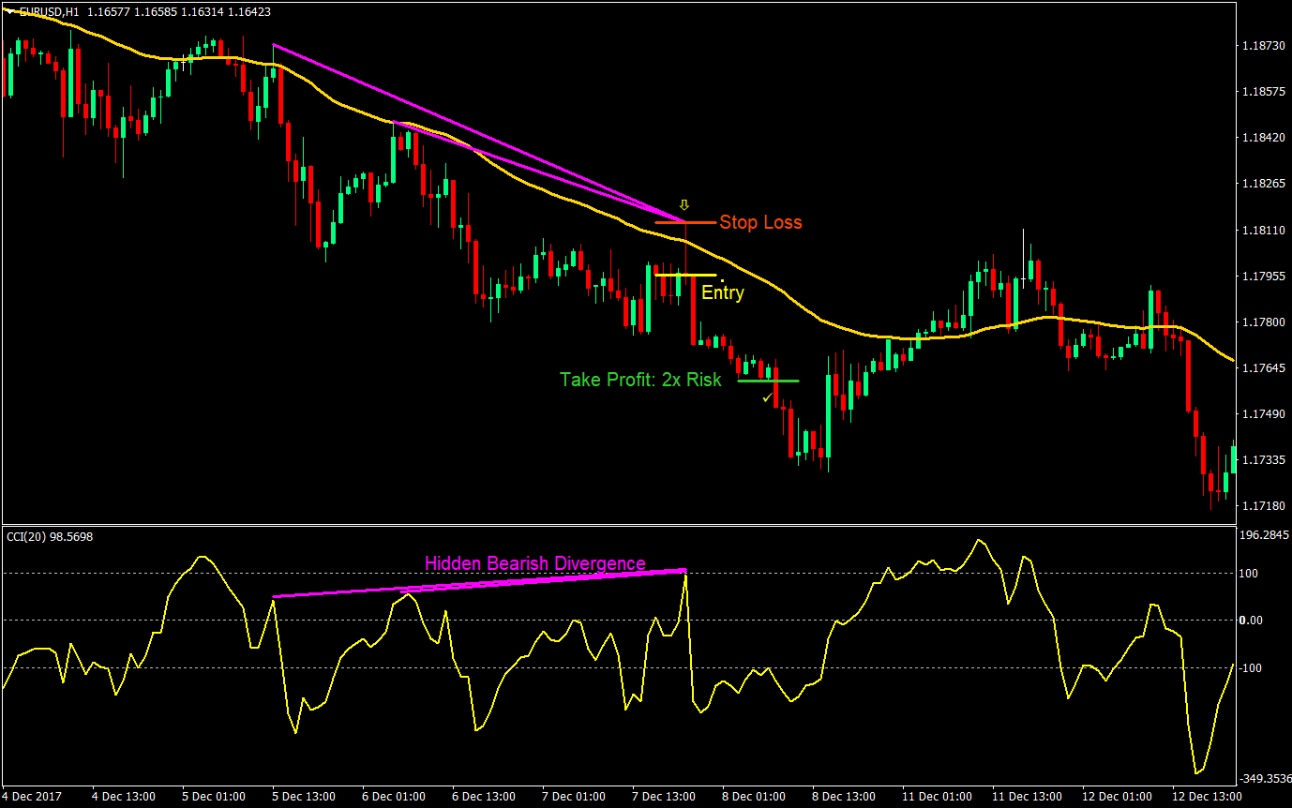Select the red Stop Loss horizontal line
The width and height of the screenshot is (1292, 808).
685,222
